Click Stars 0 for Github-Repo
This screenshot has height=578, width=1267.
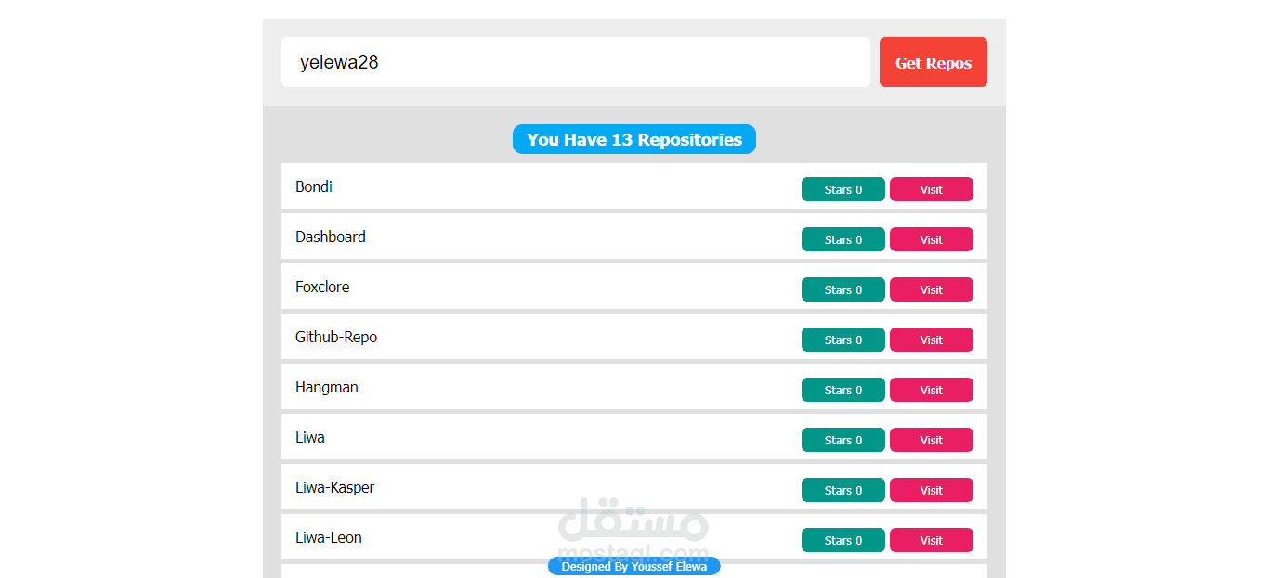tap(842, 340)
